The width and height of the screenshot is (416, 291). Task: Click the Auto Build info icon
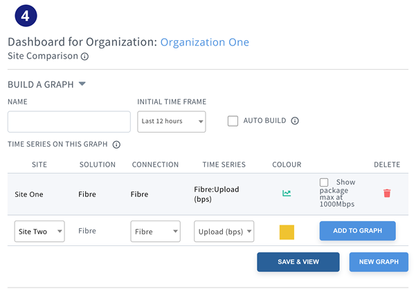click(295, 121)
